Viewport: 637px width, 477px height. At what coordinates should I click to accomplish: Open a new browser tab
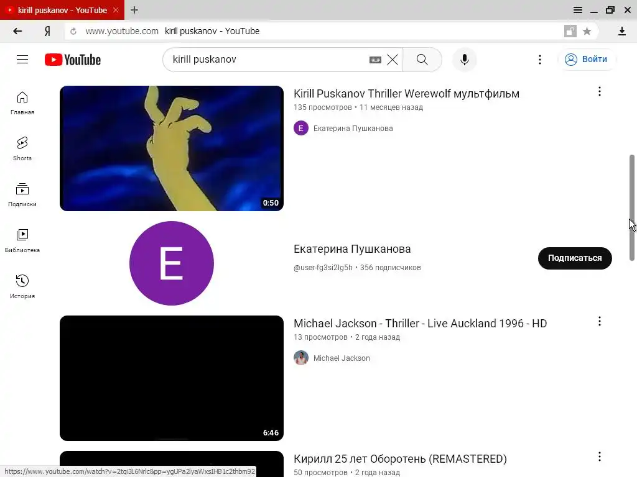pos(134,10)
